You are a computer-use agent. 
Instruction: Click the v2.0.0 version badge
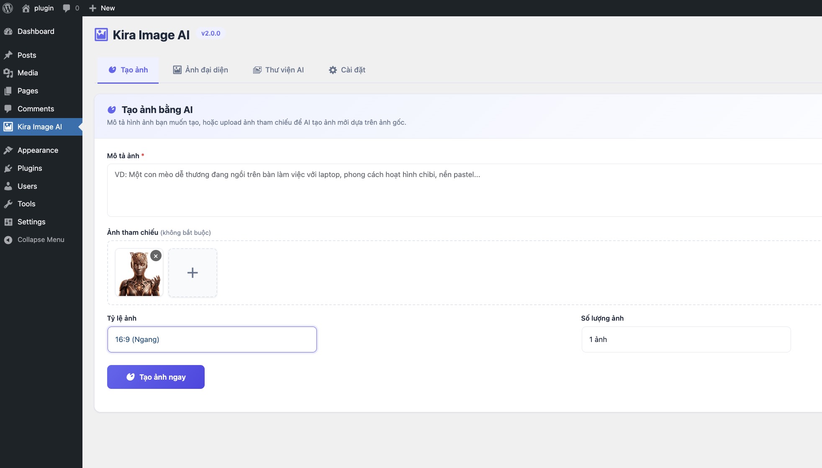pyautogui.click(x=211, y=33)
